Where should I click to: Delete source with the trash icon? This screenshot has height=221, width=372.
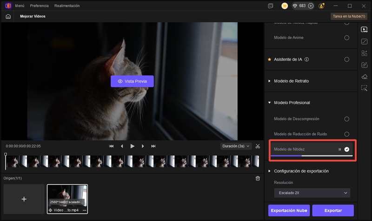[258, 178]
